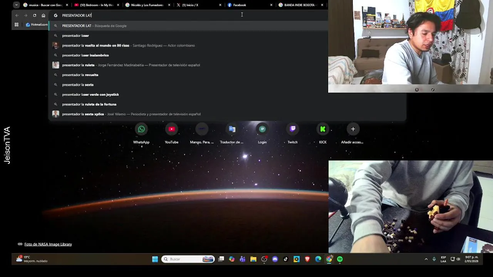
Task: Switch to the Facebook tab
Action: [x=249, y=5]
